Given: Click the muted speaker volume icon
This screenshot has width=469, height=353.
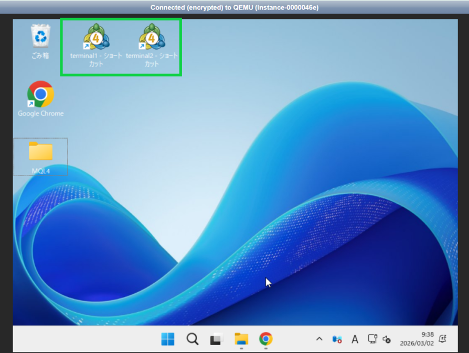Looking at the screenshot, I should 387,339.
